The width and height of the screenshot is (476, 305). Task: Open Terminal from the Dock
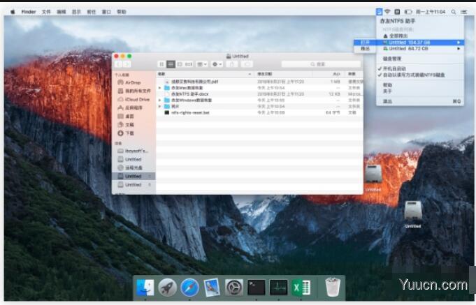[x=257, y=287]
